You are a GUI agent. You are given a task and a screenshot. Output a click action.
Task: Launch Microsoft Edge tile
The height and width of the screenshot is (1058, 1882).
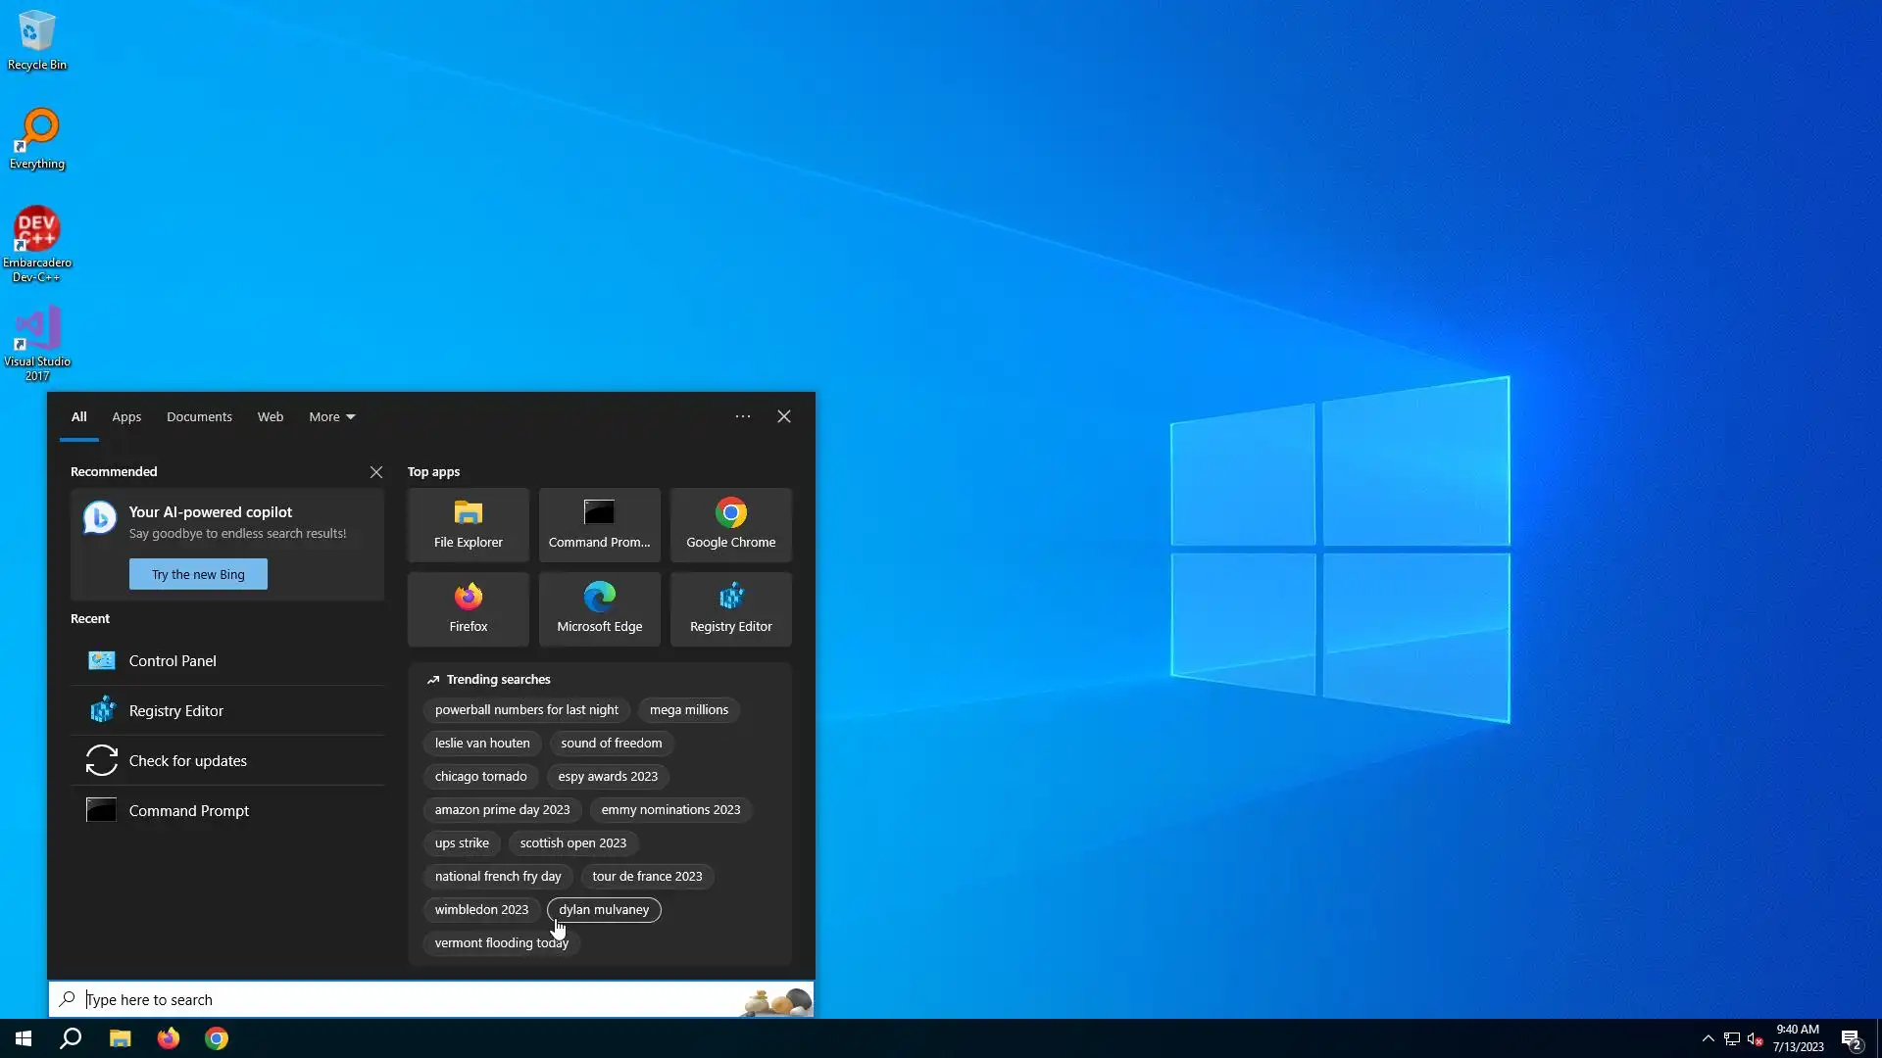click(x=599, y=608)
